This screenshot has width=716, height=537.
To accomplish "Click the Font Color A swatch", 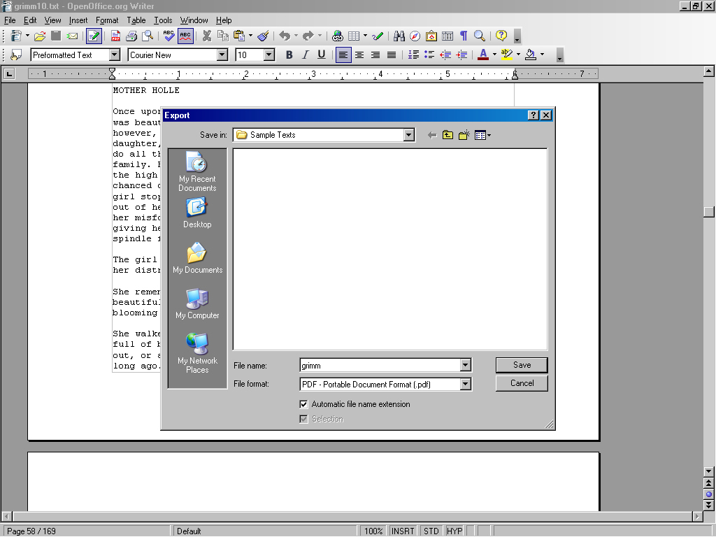I will pos(483,55).
